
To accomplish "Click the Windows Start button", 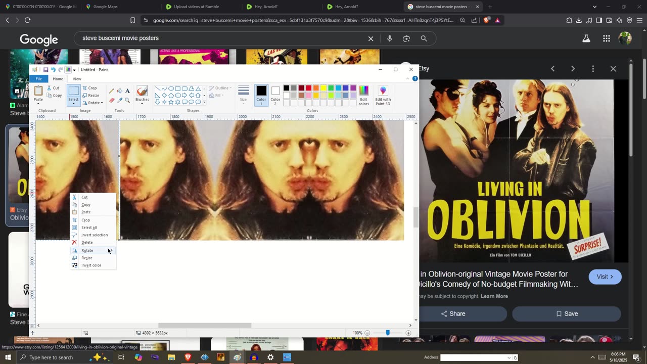I will [8, 357].
